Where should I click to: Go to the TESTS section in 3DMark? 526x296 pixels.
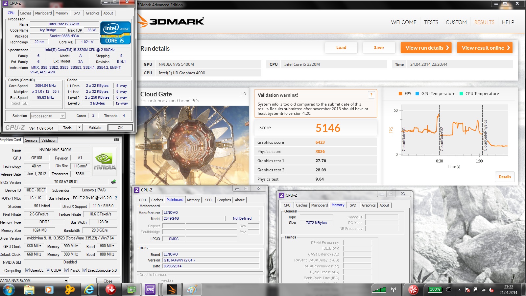431,22
